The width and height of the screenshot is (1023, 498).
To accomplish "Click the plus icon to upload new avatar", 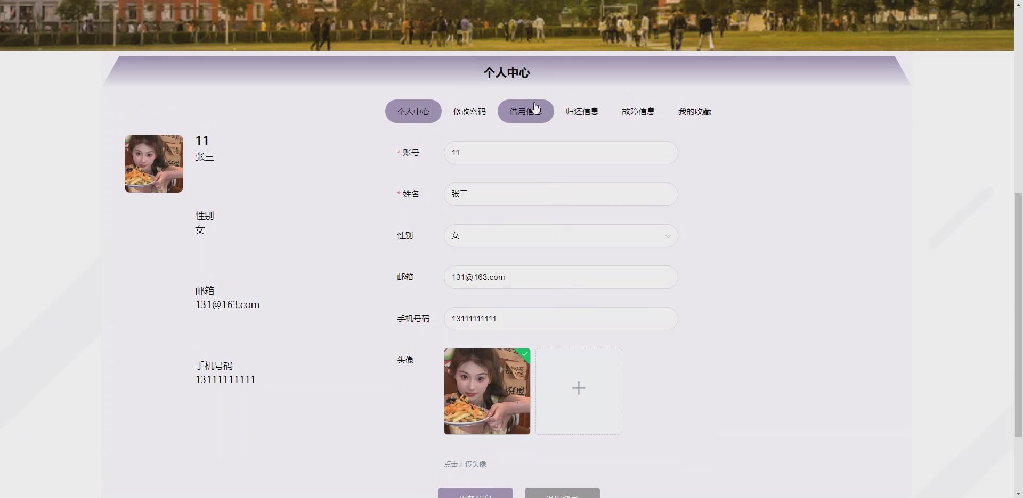I will 579,388.
